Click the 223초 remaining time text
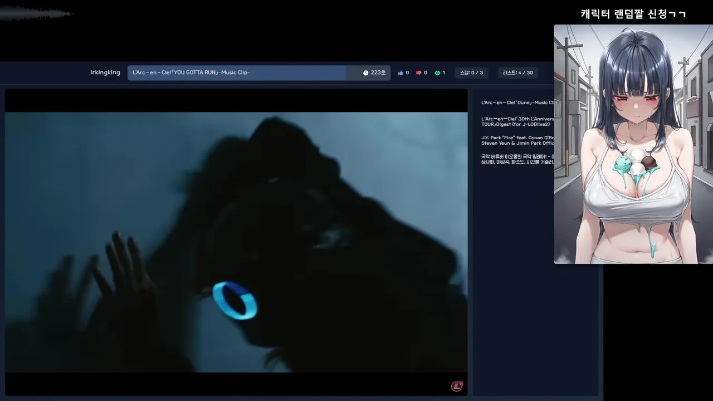This screenshot has height=401, width=713. click(x=378, y=73)
